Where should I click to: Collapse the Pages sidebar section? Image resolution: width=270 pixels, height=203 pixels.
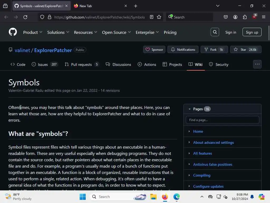189,109
